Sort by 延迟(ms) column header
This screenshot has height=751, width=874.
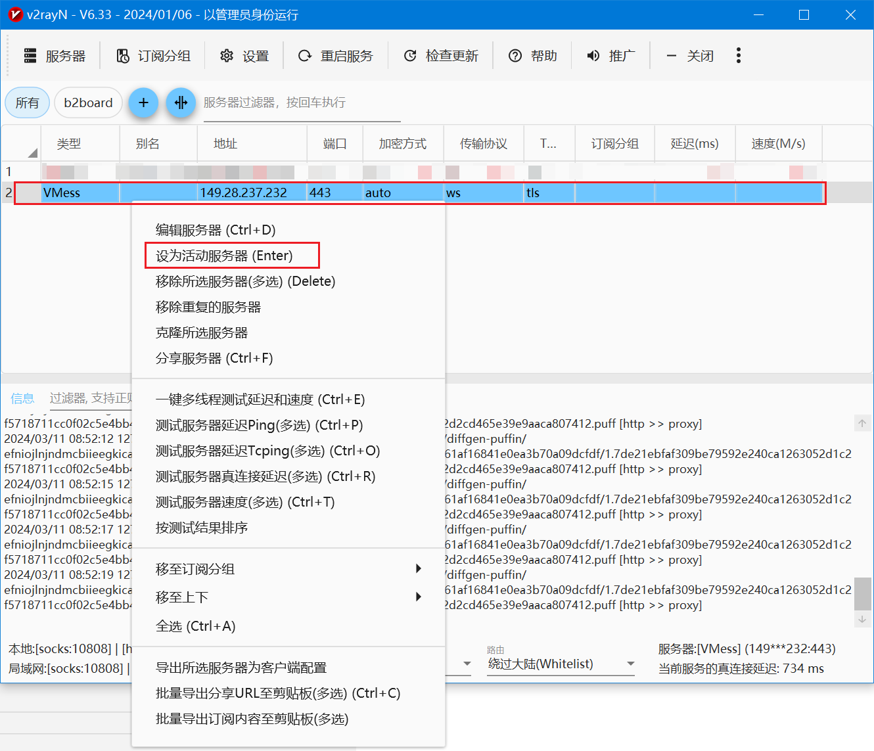pos(695,143)
